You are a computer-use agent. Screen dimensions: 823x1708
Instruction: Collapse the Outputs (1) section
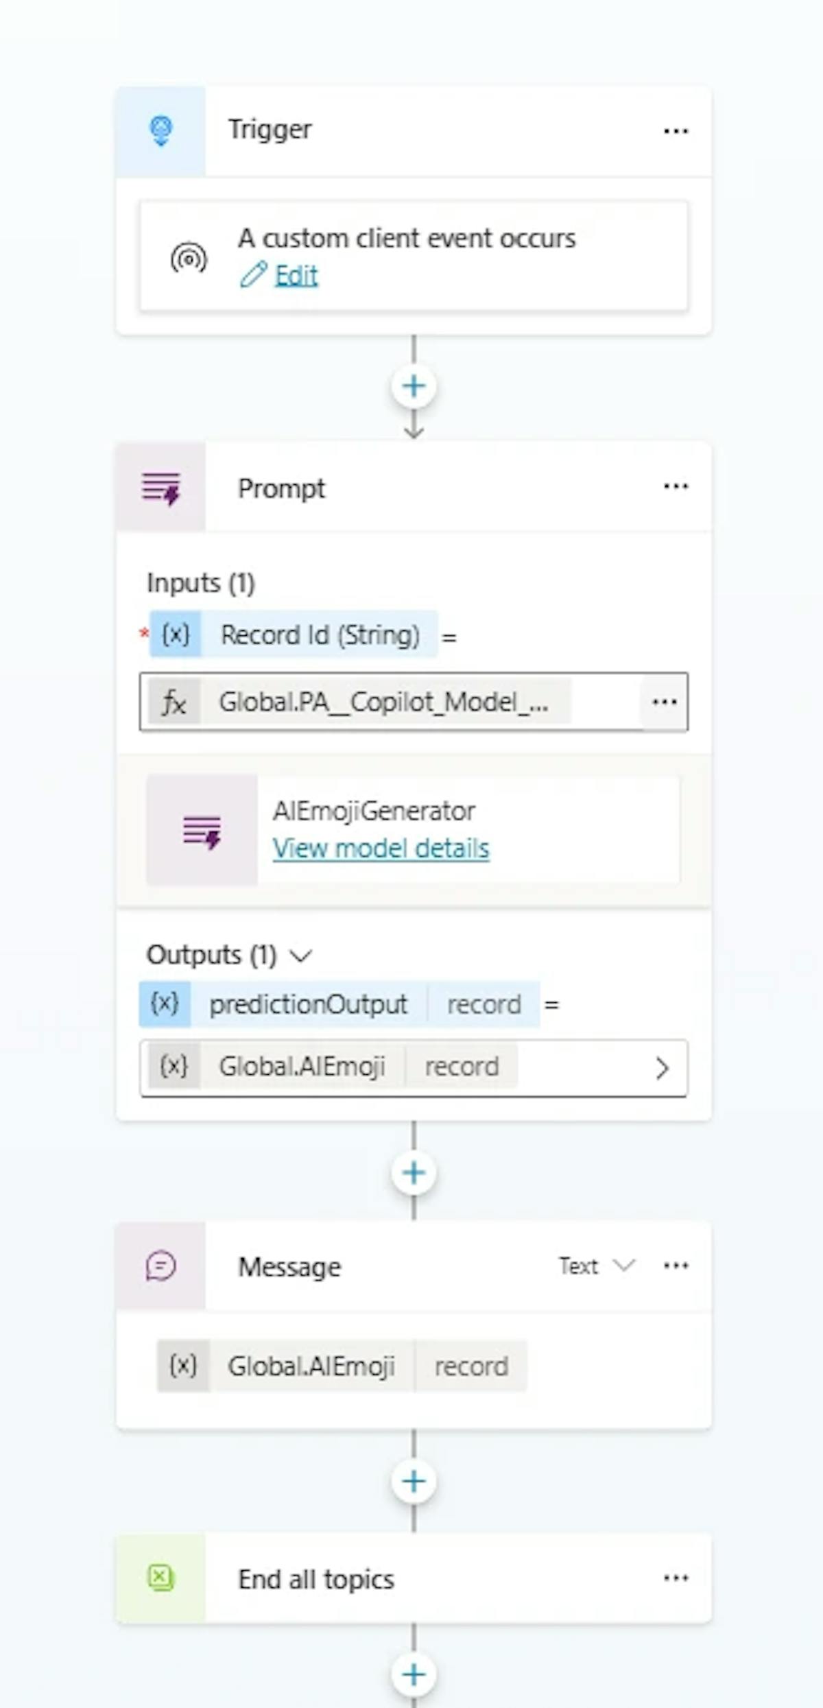tap(301, 956)
